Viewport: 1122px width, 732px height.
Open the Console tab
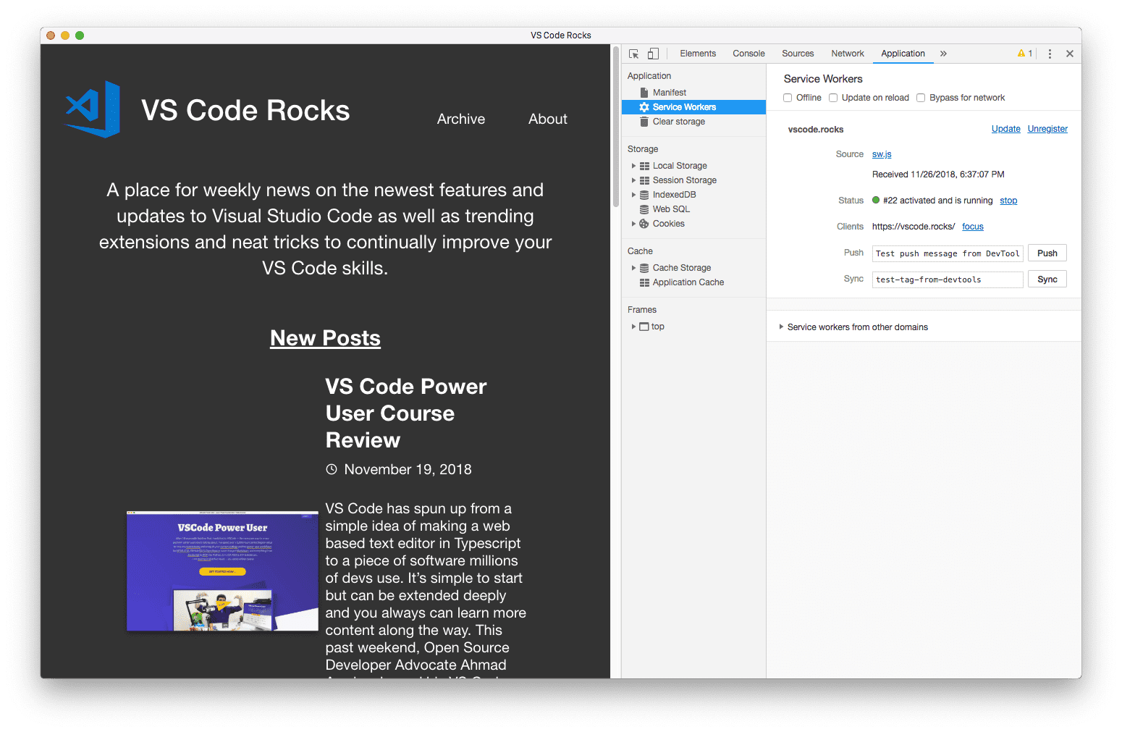click(748, 54)
